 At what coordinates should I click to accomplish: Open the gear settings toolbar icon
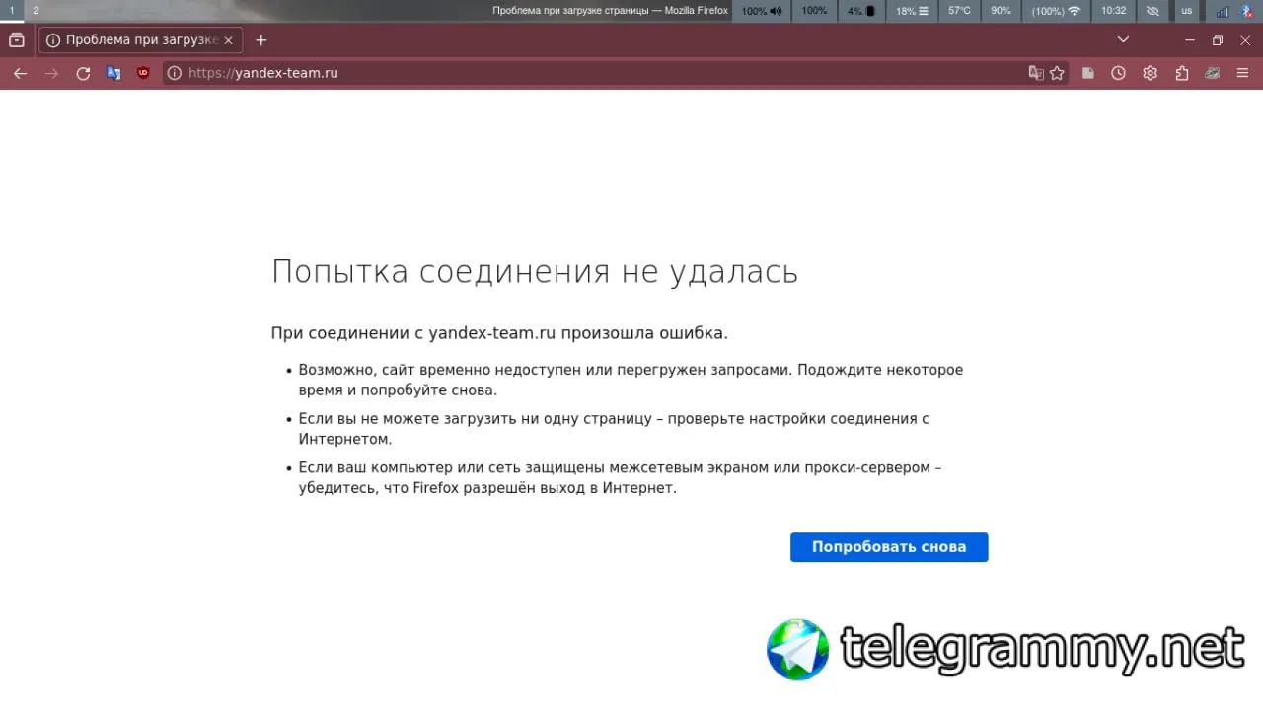click(x=1150, y=73)
